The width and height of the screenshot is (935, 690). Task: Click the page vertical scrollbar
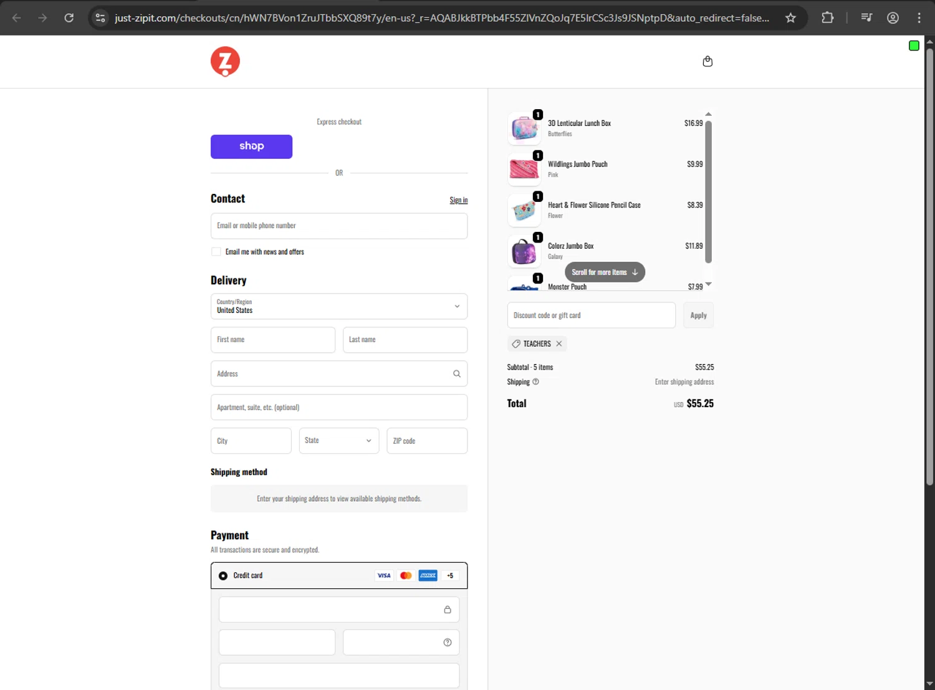click(x=929, y=266)
